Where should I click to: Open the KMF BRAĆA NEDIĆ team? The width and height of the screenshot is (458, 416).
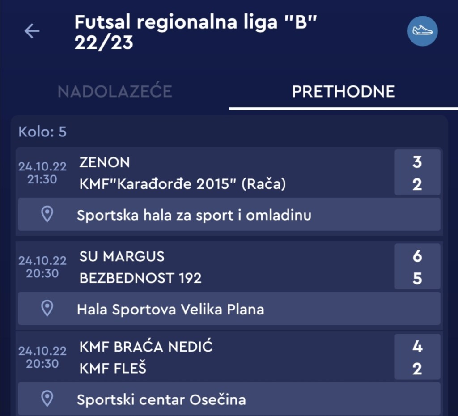pyautogui.click(x=146, y=347)
